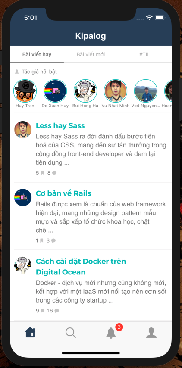Tap comment bubble icon on Less hay Sass
The width and height of the screenshot is (182, 368).
click(54, 173)
